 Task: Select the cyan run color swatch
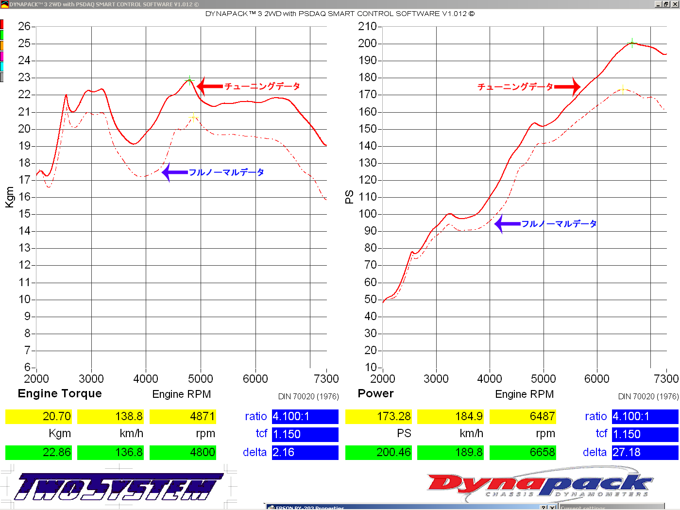[x=2, y=67]
